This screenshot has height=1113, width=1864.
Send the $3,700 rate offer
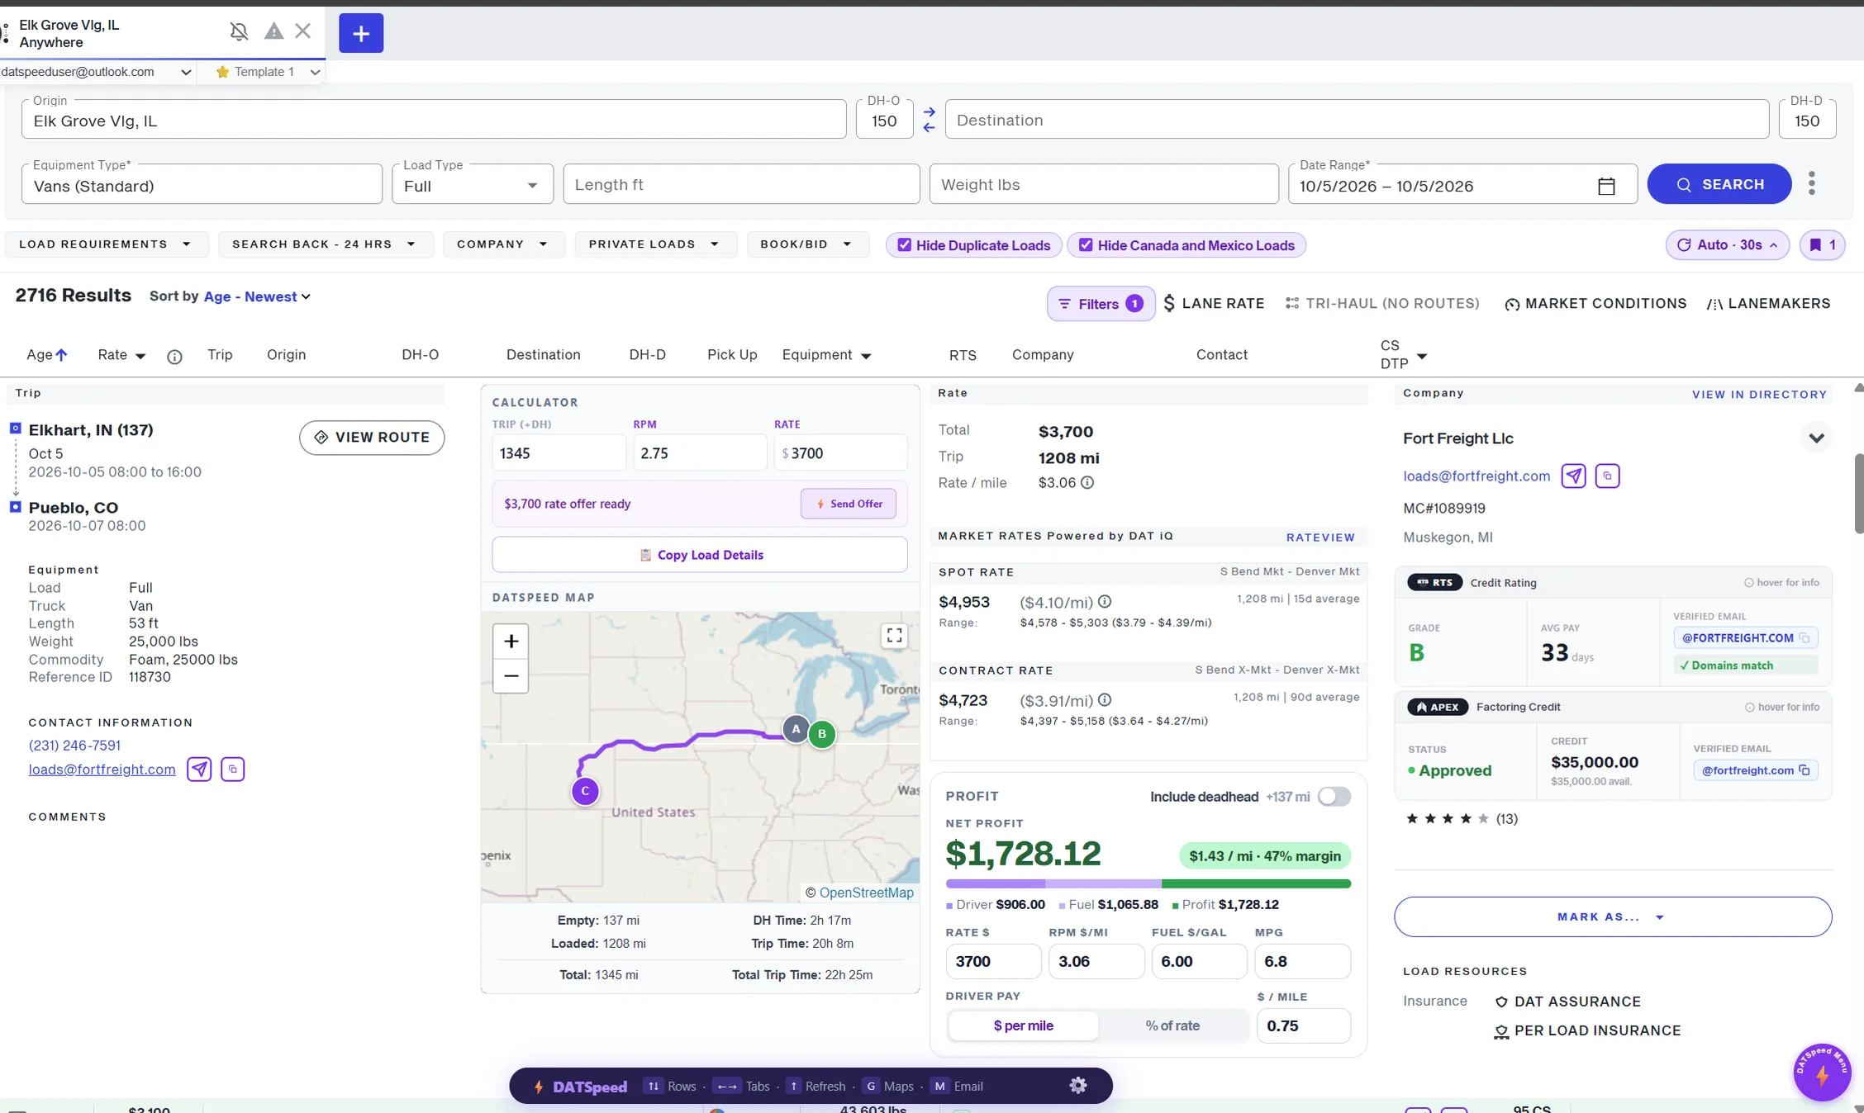tap(848, 504)
